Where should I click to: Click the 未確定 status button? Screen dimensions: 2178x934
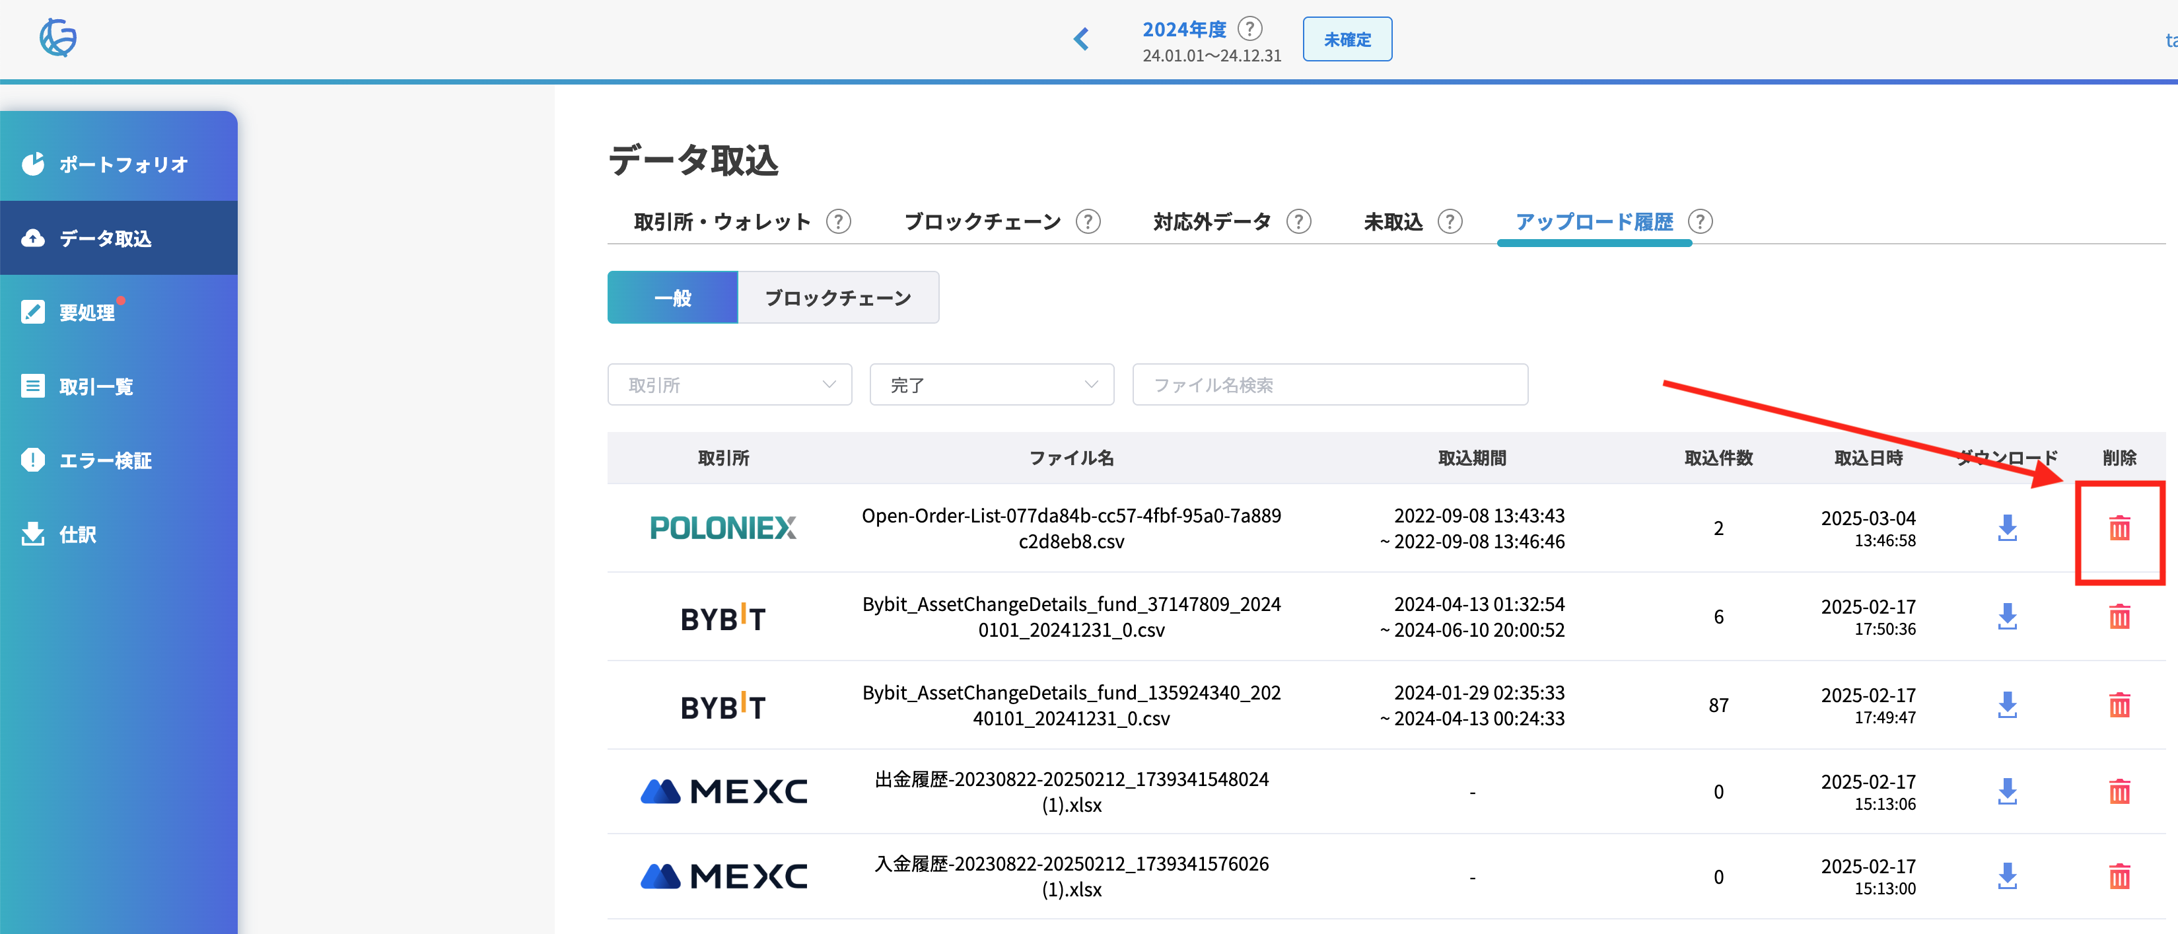click(x=1347, y=39)
